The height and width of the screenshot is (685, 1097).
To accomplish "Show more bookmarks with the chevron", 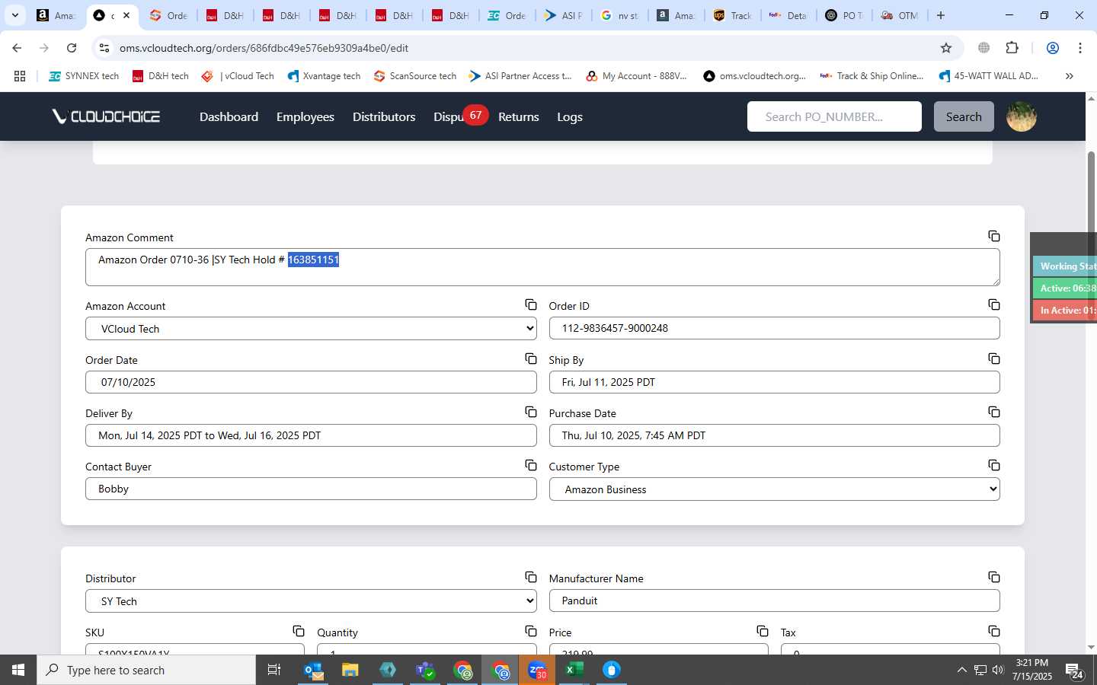I will coord(1069,76).
